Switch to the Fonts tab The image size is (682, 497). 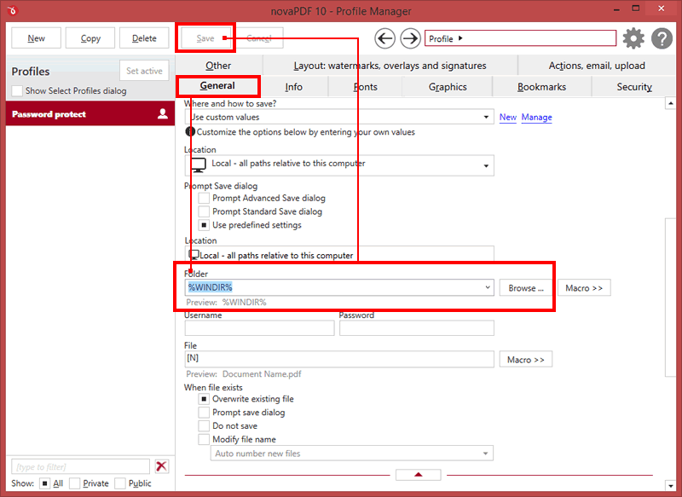coord(366,87)
